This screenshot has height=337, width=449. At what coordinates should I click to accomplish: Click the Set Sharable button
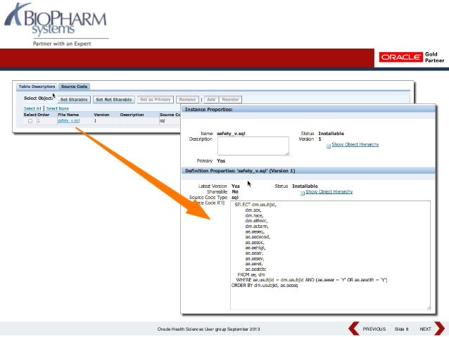[74, 100]
